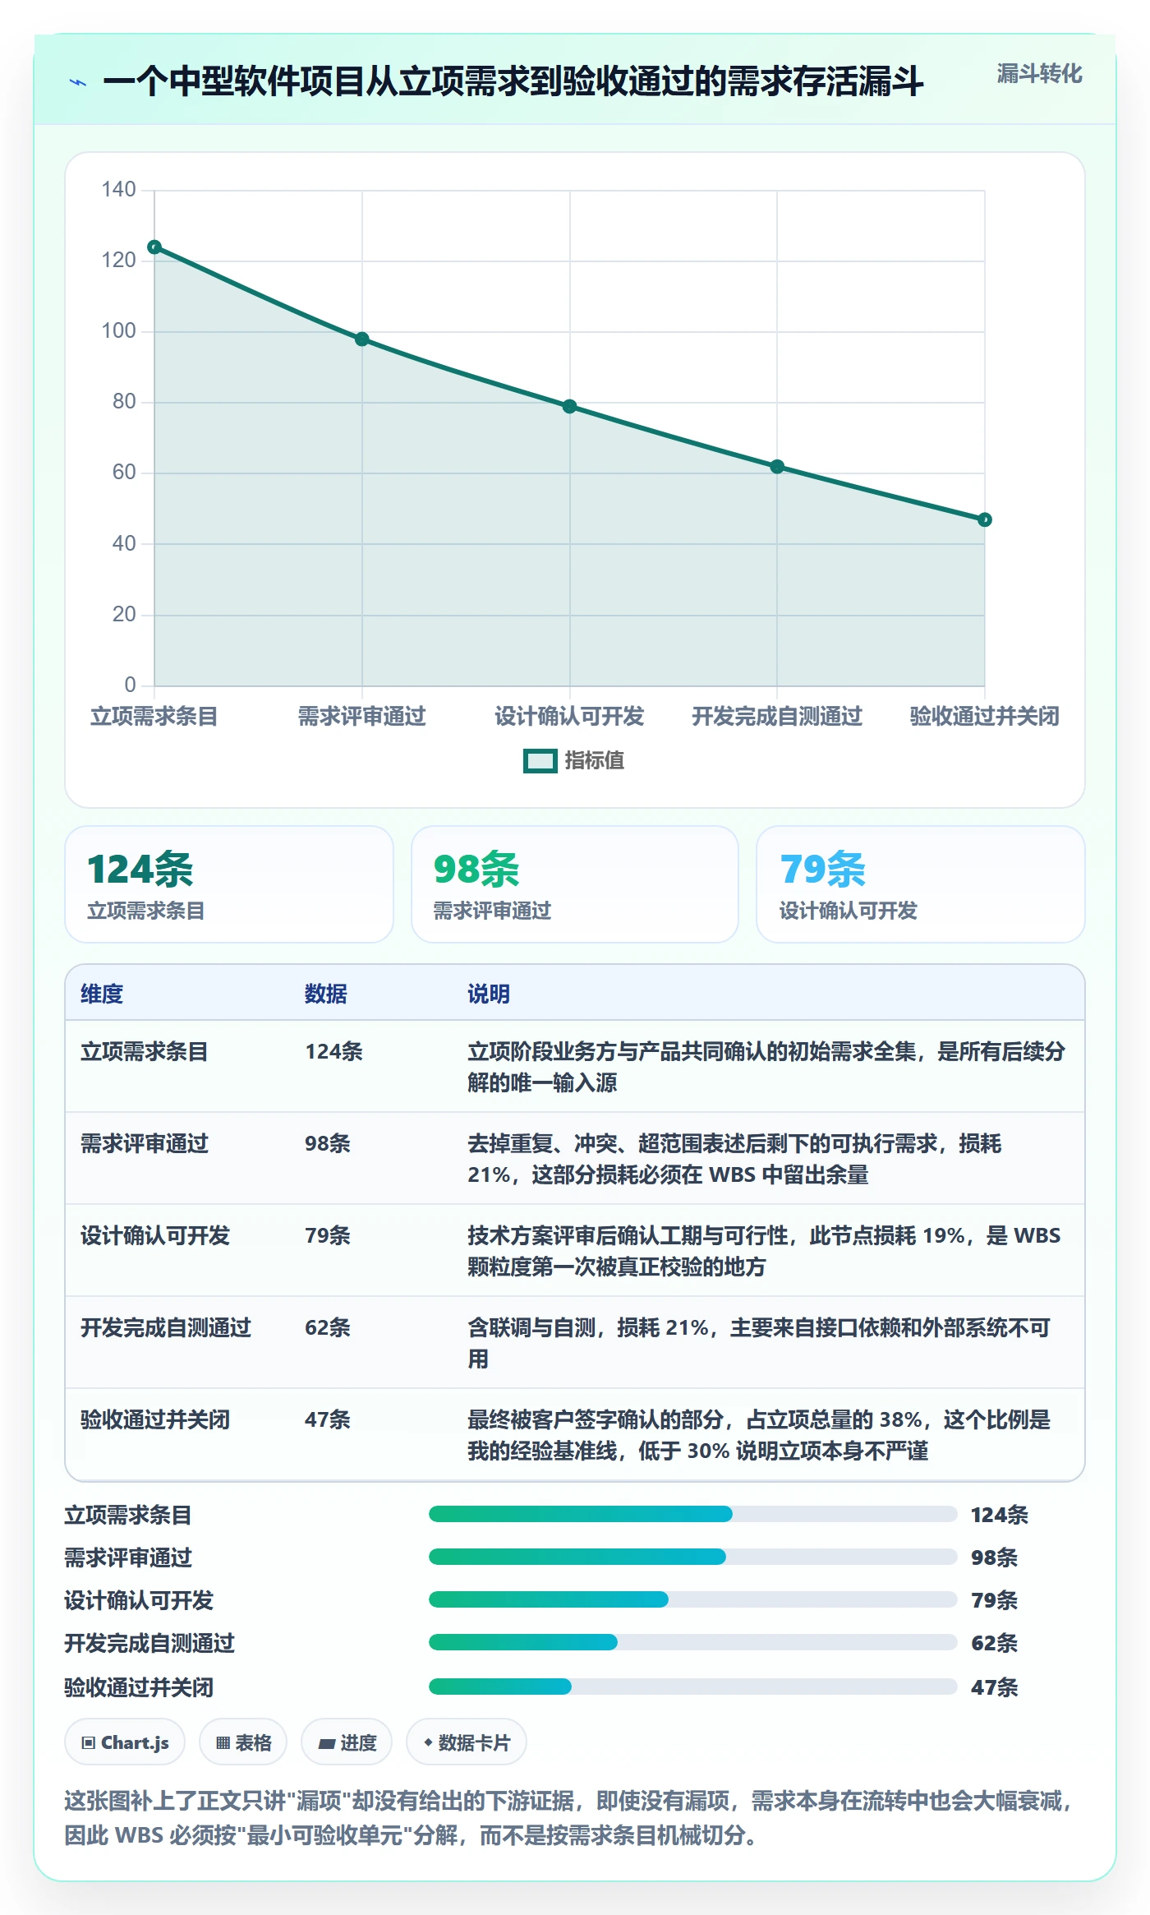Click the description starting 最终被客户签字确认

[x=759, y=1435]
